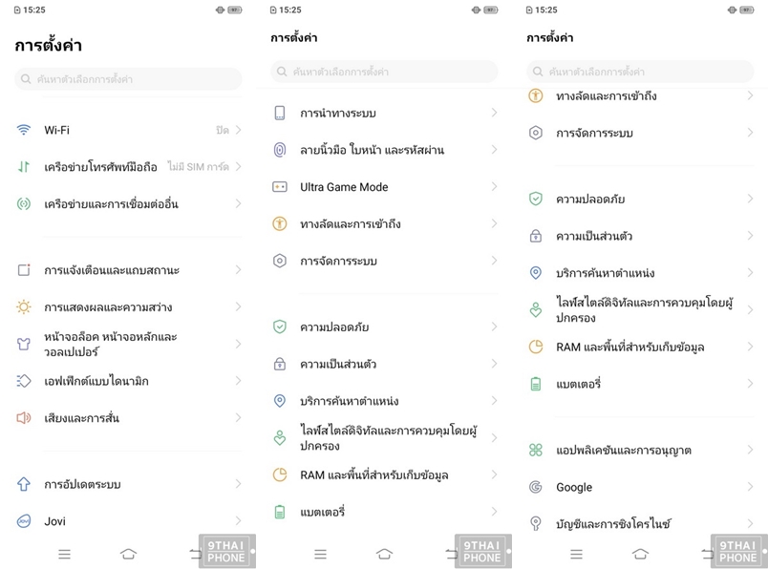Tap the Wi-Fi signal icon
This screenshot has width=768, height=569.
coord(24,130)
